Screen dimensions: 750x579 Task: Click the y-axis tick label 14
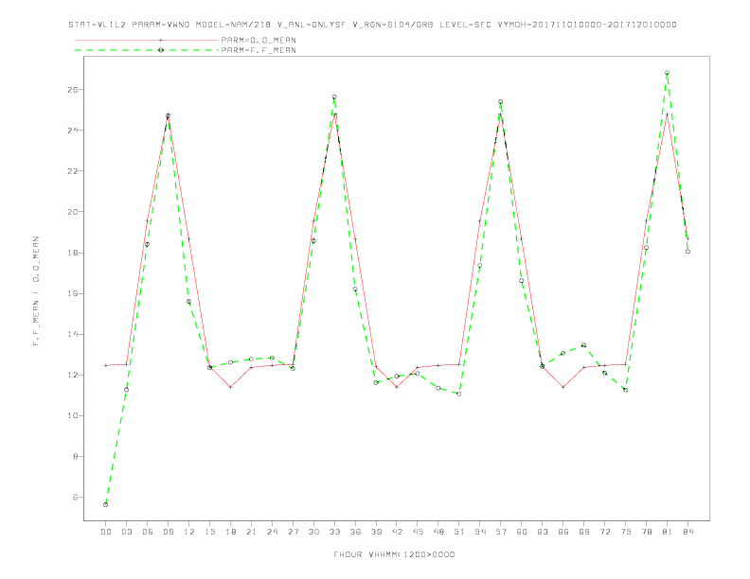pos(73,334)
